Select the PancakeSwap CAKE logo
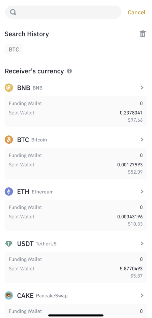The width and height of the screenshot is (152, 318). click(9, 295)
